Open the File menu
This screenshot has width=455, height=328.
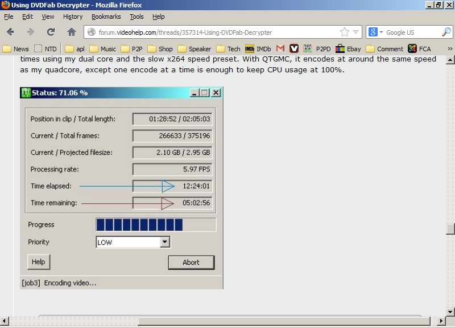click(9, 17)
